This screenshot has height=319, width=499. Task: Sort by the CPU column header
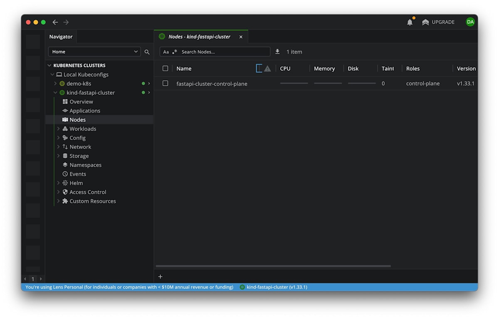(285, 69)
